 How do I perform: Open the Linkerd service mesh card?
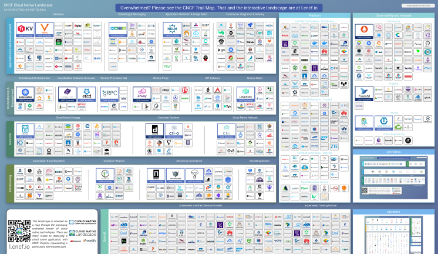coord(245,94)
